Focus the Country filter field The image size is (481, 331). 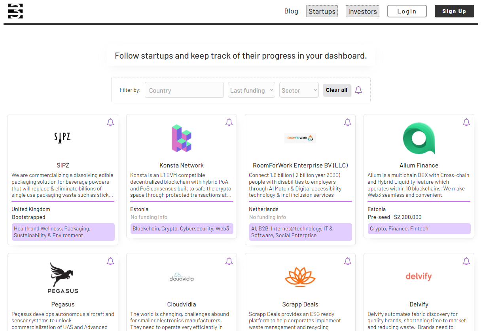point(184,90)
